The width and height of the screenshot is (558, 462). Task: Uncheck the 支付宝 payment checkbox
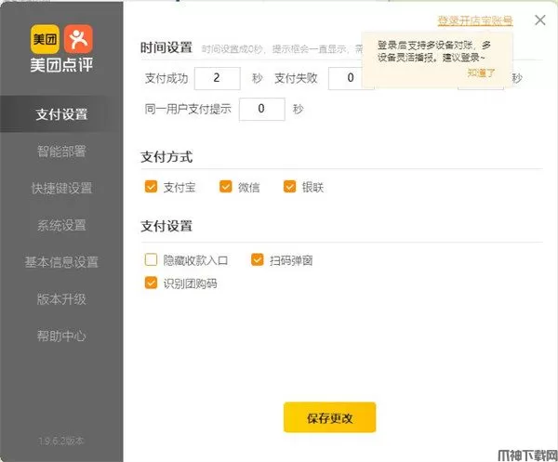(x=152, y=187)
